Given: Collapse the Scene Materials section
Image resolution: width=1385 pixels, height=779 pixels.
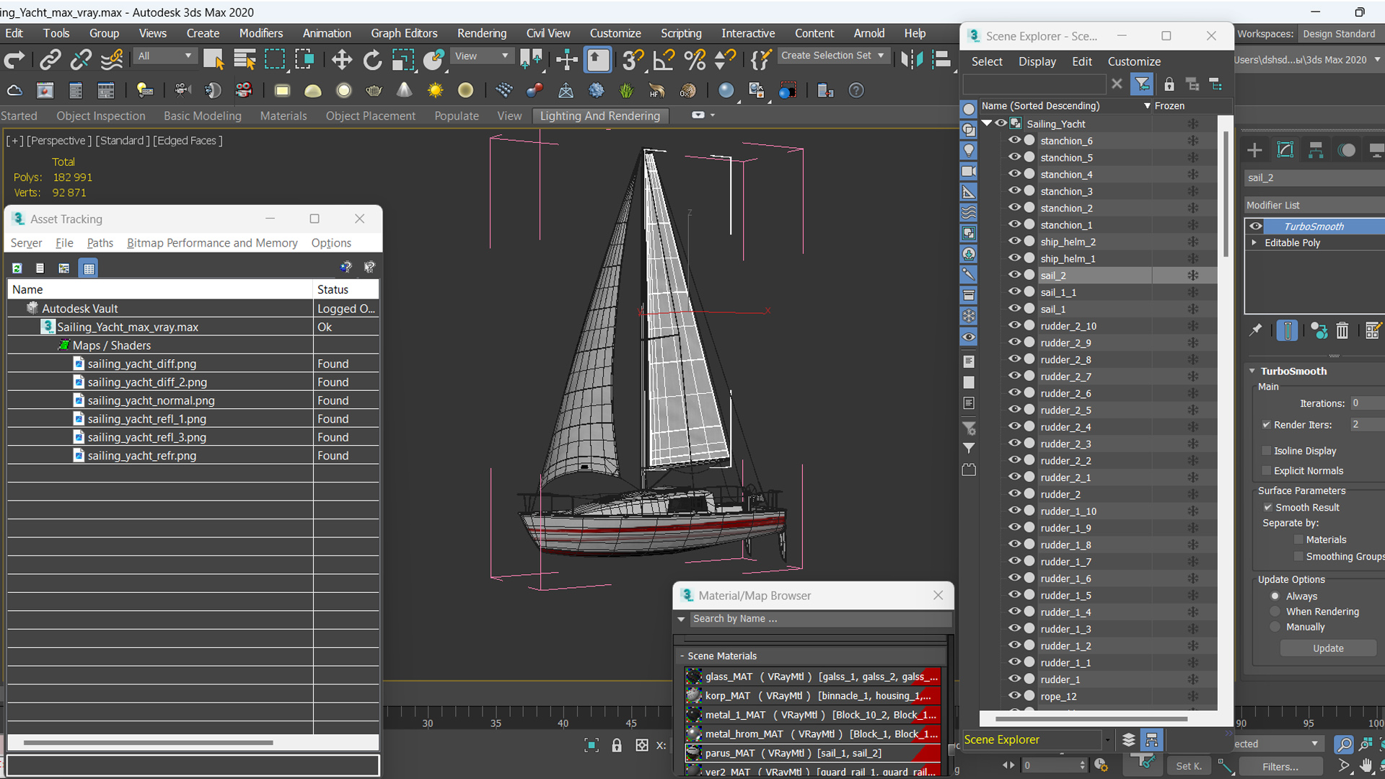Looking at the screenshot, I should point(682,656).
